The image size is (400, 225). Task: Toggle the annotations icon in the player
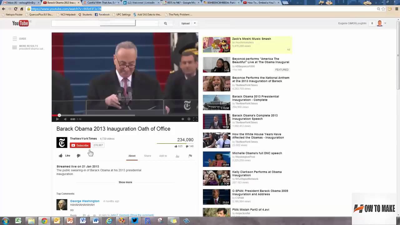(x=183, y=119)
